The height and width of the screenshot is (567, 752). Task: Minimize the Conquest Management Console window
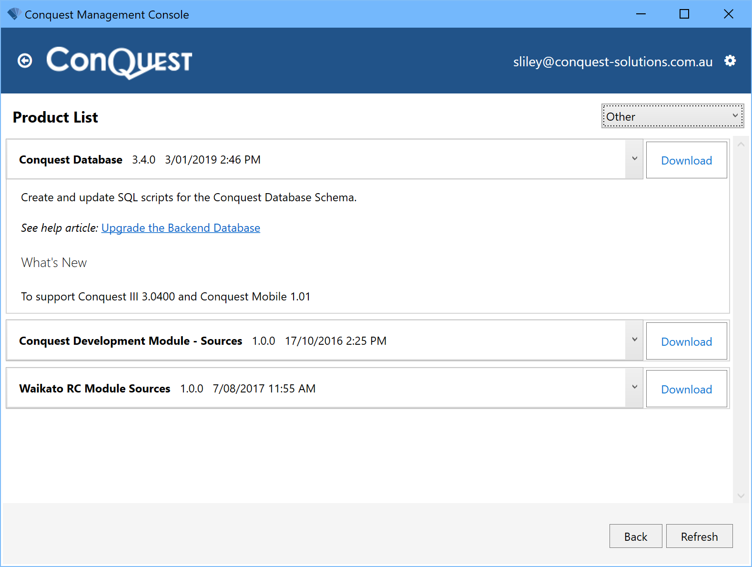click(641, 14)
